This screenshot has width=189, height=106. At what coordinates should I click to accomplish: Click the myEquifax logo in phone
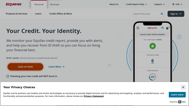click(152, 28)
